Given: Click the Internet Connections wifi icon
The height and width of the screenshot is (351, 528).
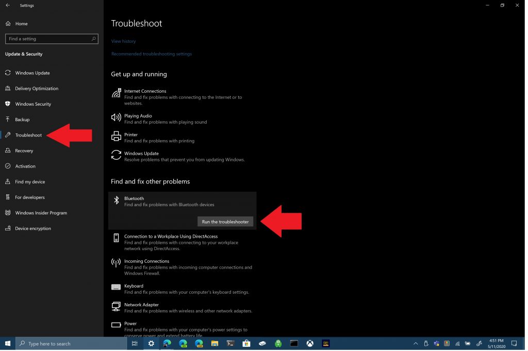Looking at the screenshot, I should click(117, 94).
